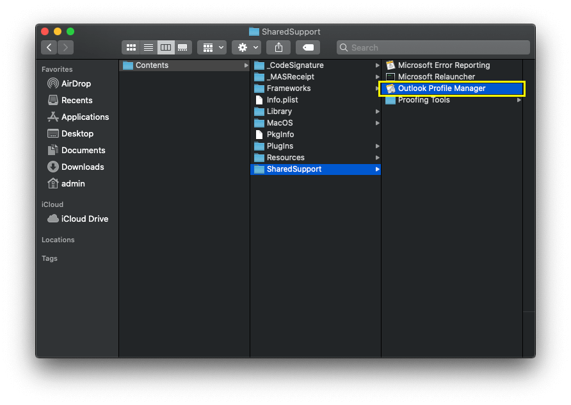Expand the Library folder arrow
This screenshot has width=571, height=405.
point(377,112)
